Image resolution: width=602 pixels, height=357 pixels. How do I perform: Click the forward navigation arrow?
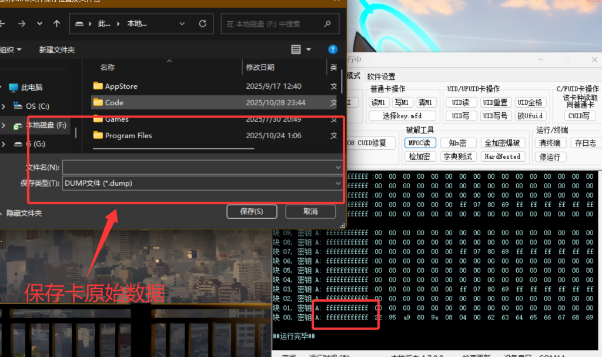[x=21, y=24]
